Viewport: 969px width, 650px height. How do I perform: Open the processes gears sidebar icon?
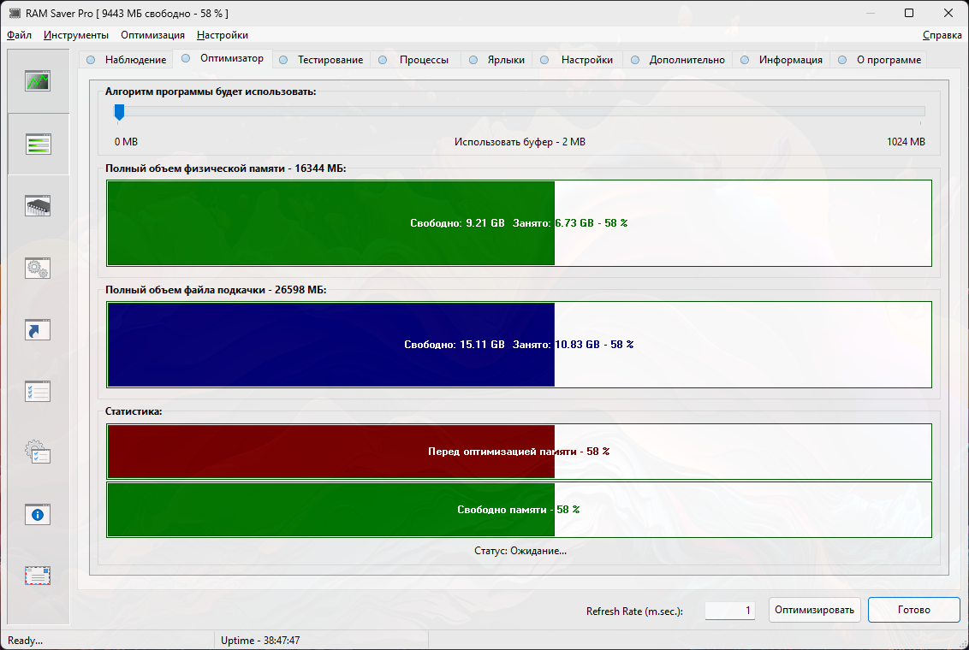38,268
